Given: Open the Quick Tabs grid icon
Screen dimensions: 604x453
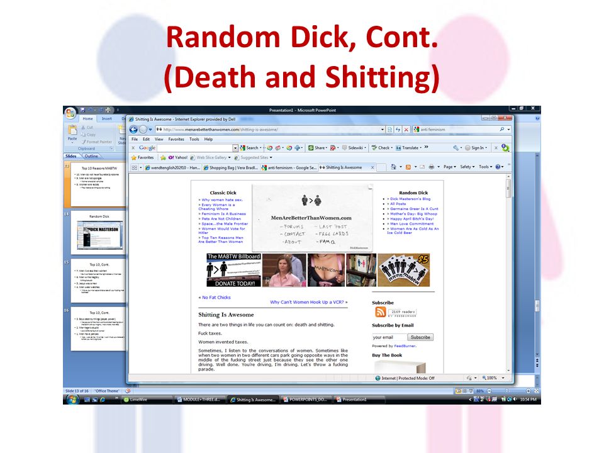Looking at the screenshot, I should pyautogui.click(x=134, y=167).
